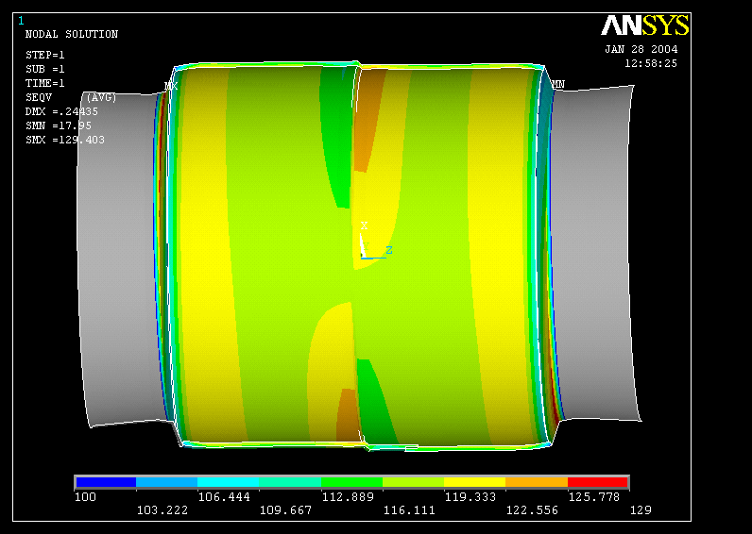The image size is (752, 534).
Task: Click the SEQV label
Action: click(x=39, y=97)
